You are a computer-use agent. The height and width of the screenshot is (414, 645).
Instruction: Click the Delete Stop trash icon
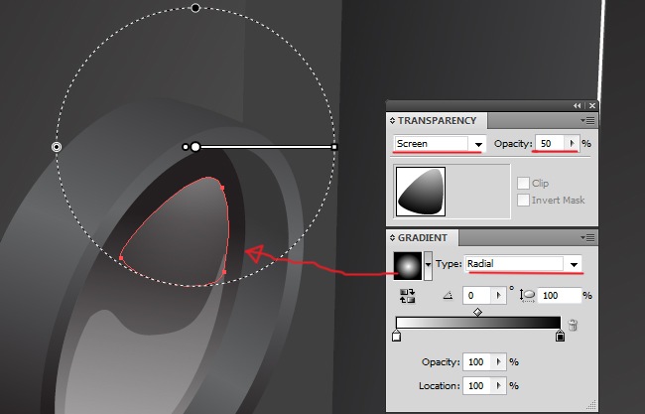pyautogui.click(x=573, y=325)
